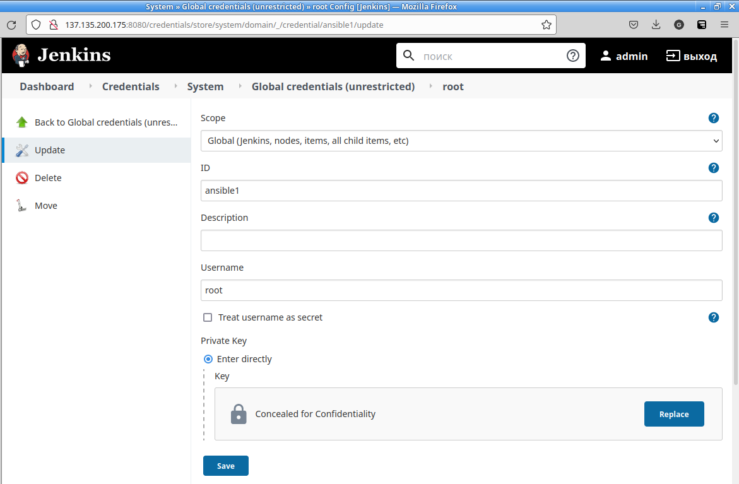This screenshot has width=739, height=484.
Task: Open the admin user profile
Action: (x=624, y=56)
